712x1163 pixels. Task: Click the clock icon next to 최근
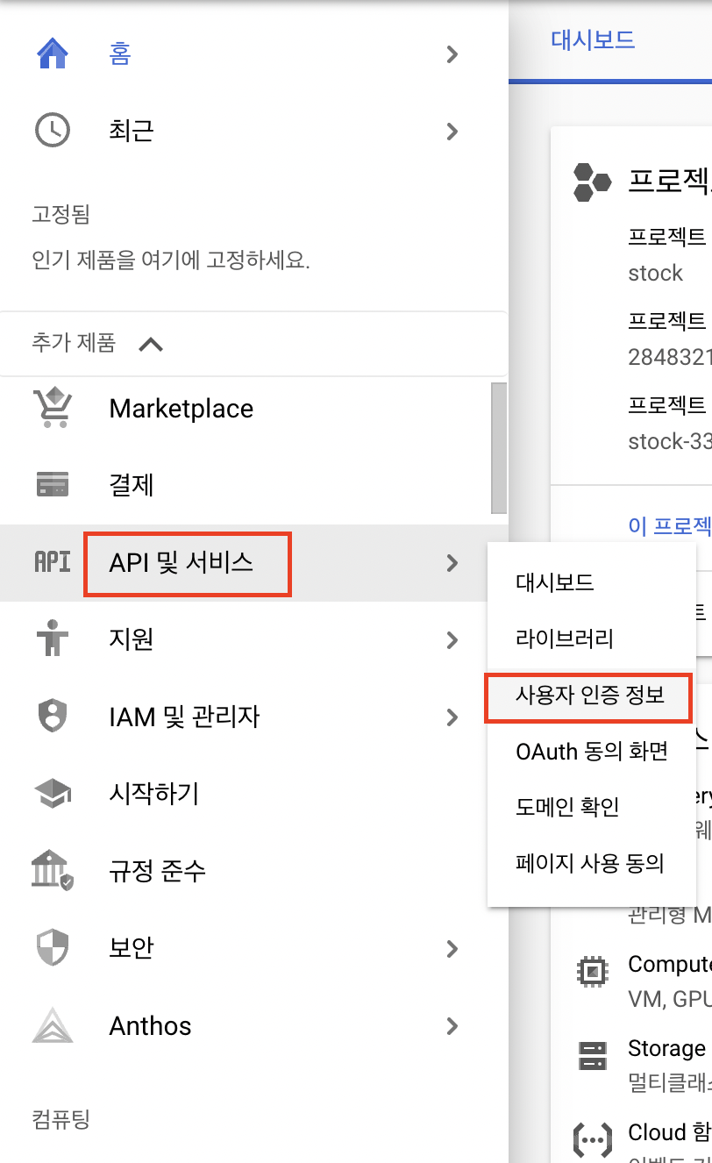click(53, 131)
